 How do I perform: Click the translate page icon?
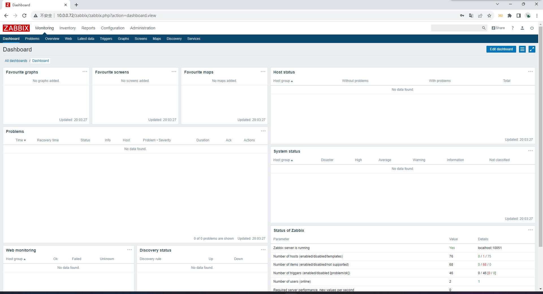pos(471,16)
